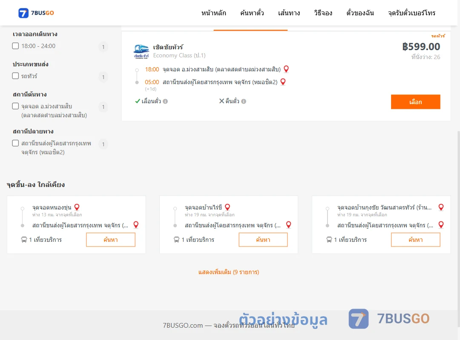Open destination map pin in บ้านกุงชัย card
This screenshot has height=340, width=460.
tap(441, 225)
